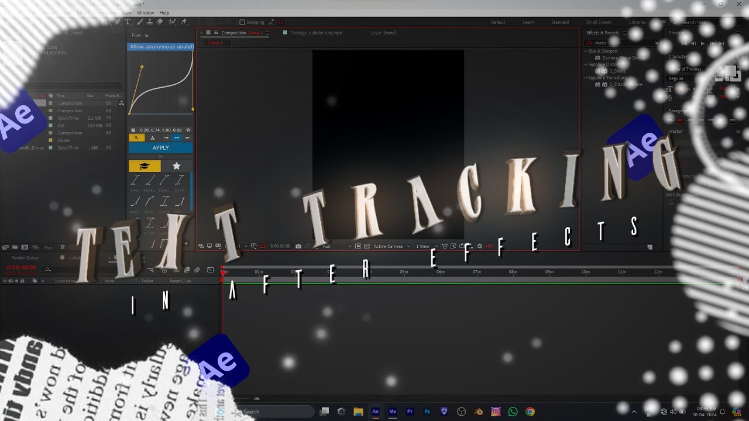The image size is (749, 421).
Task: Open the Window menu
Action: point(145,13)
